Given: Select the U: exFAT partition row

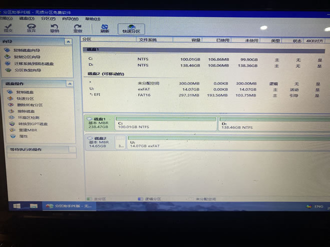Looking at the screenshot, I should pos(204,89).
